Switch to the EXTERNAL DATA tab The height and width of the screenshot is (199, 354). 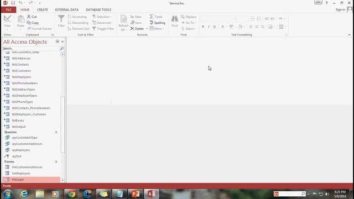67,10
